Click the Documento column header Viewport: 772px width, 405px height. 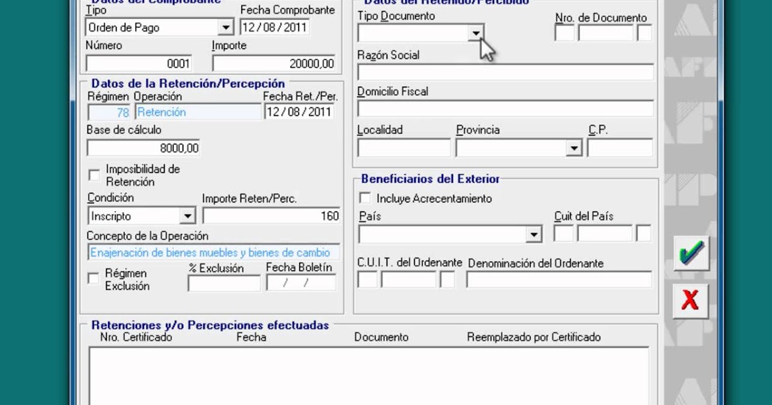[381, 337]
